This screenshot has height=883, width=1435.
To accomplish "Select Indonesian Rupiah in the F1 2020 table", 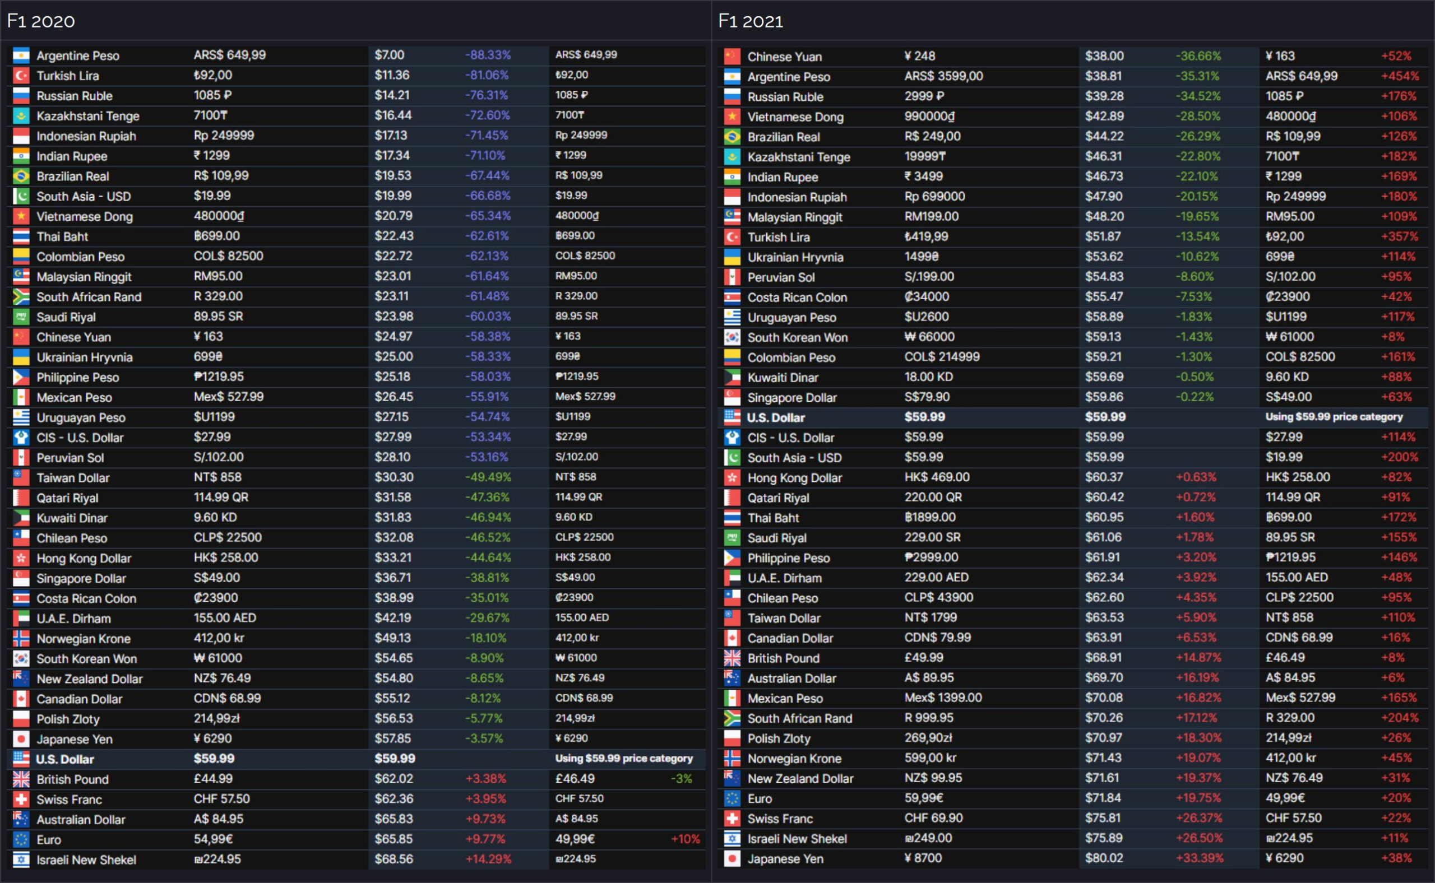I will 86,136.
